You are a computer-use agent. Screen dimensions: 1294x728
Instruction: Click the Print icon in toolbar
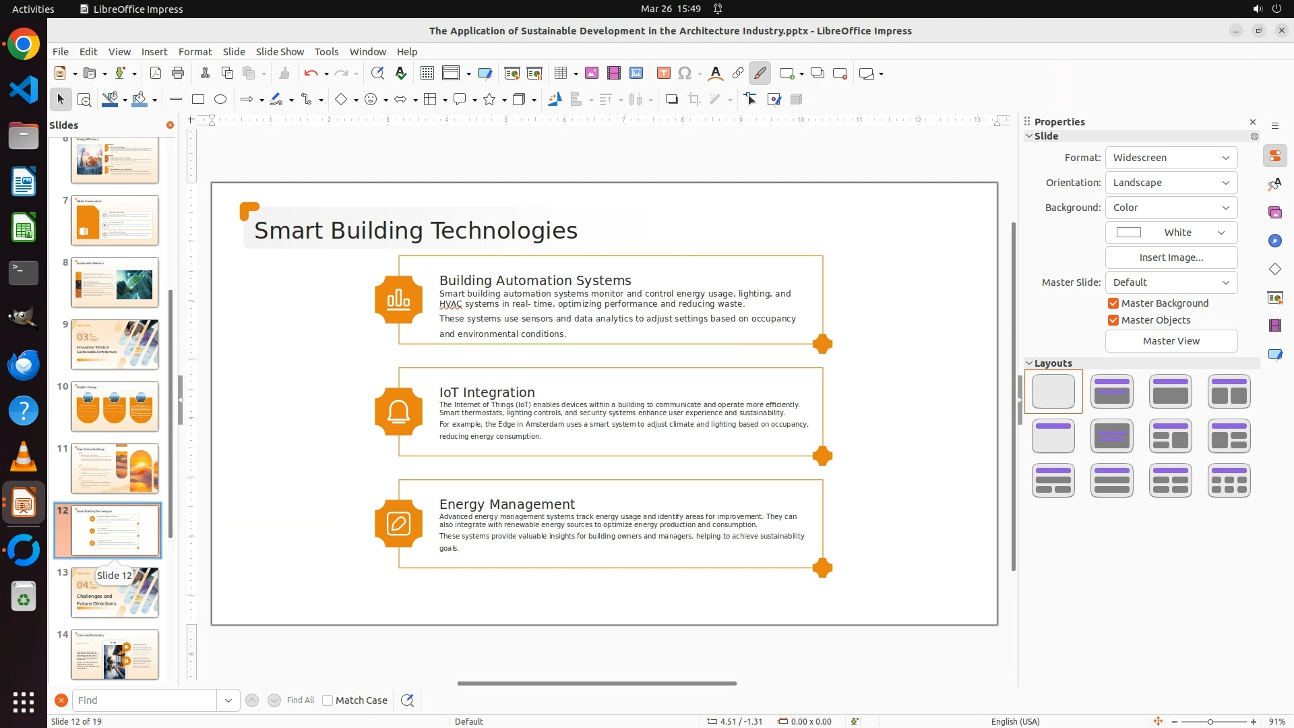click(178, 73)
